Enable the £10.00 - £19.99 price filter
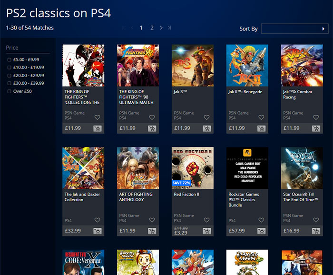This screenshot has width=333, height=275. [x=9, y=68]
